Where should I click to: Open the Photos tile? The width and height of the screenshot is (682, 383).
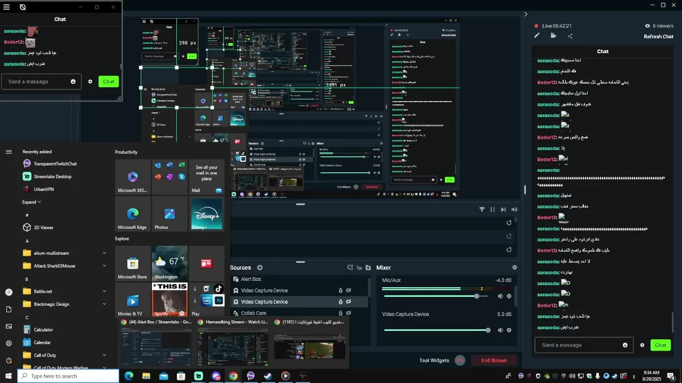click(169, 214)
